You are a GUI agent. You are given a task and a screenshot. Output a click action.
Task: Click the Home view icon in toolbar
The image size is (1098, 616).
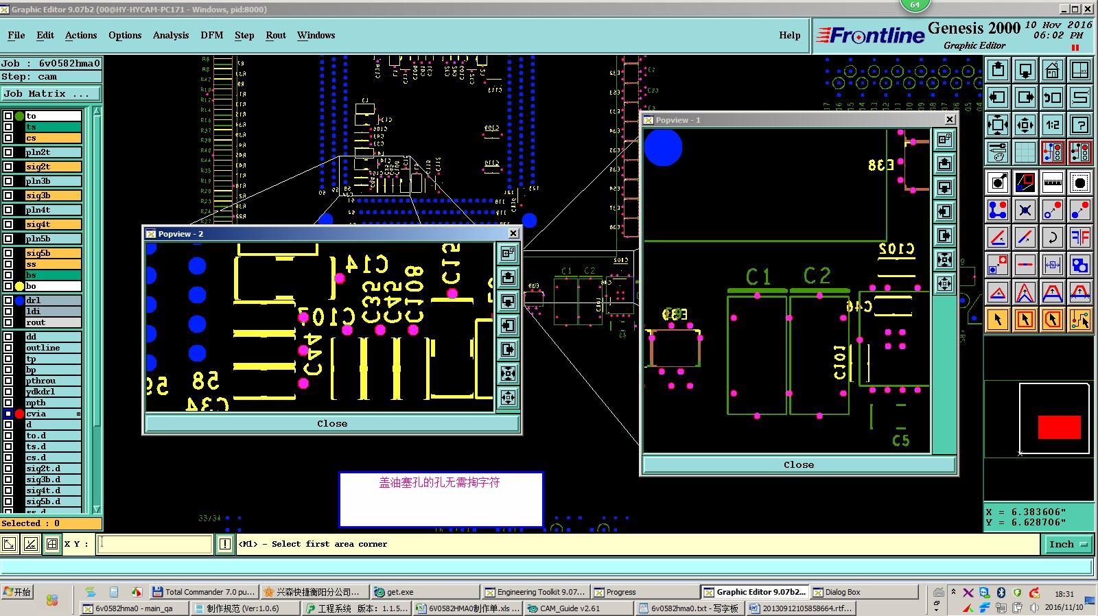click(1052, 70)
